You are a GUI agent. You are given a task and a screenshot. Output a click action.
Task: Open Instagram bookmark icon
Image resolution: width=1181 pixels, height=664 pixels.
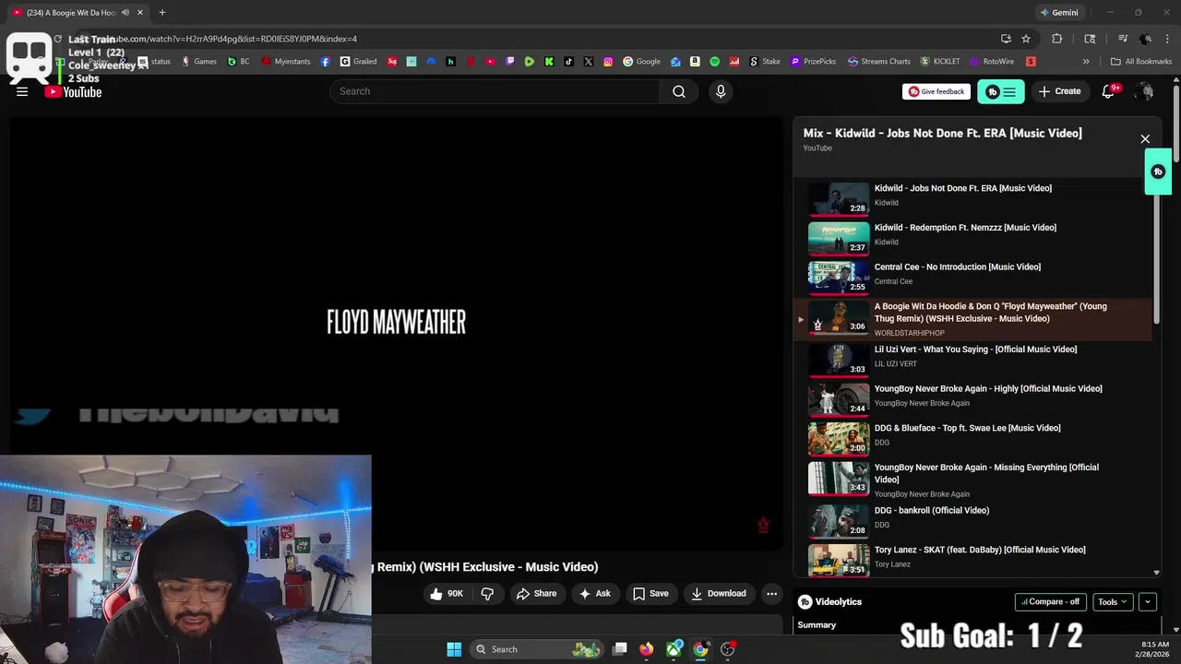[608, 62]
